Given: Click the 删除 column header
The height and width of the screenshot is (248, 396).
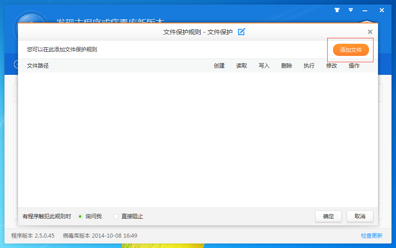Looking at the screenshot, I should pos(287,66).
